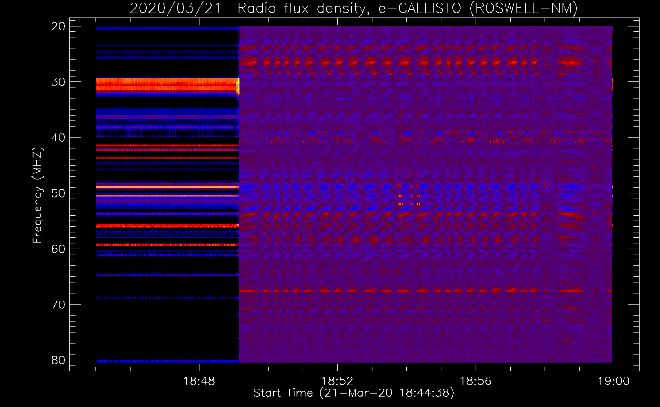Click the '80' frequency tick label
This screenshot has width=660, height=407.
click(58, 360)
